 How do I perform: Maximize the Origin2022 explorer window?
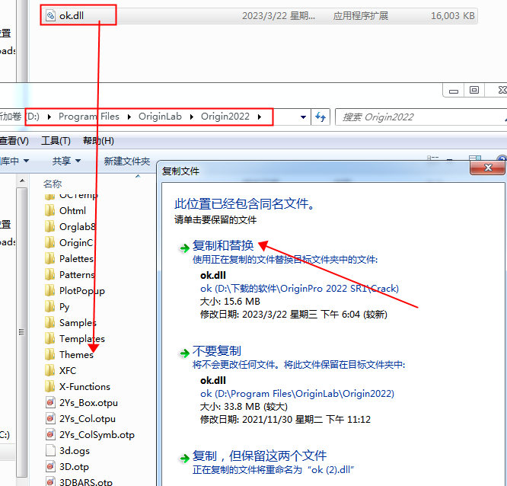474,91
